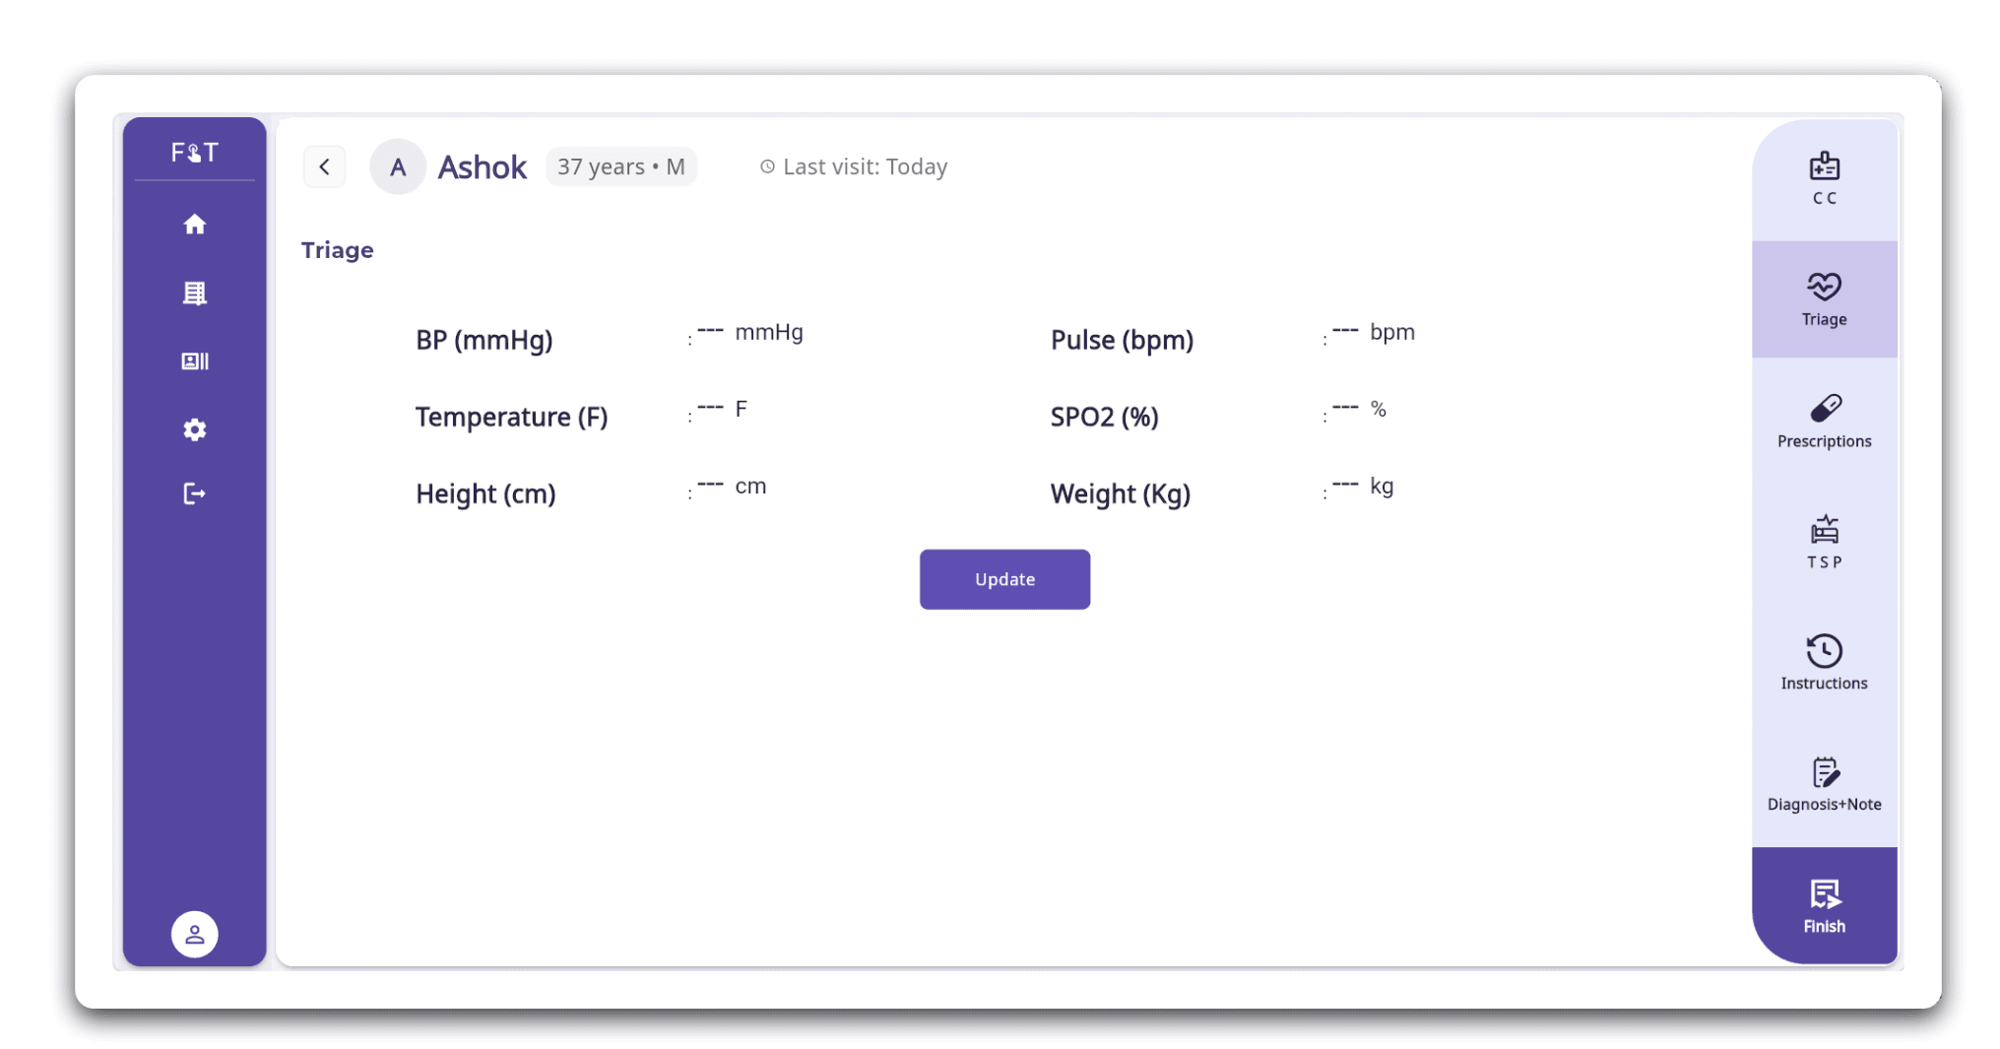Click the Finish button
The image size is (2000, 1049).
1824,905
